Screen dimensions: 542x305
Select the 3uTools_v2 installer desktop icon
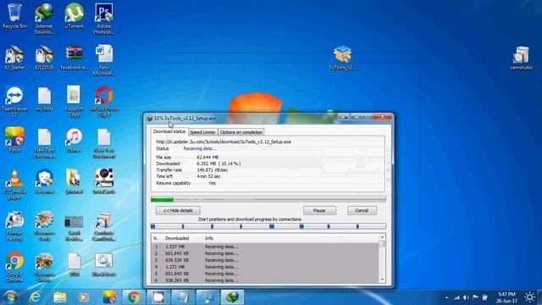coord(342,58)
